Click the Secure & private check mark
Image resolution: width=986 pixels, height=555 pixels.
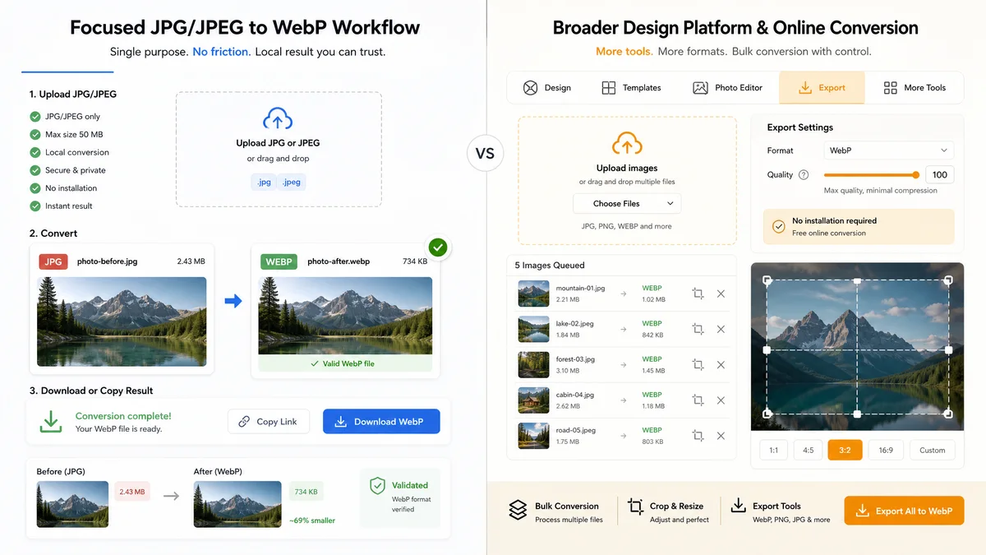(35, 170)
